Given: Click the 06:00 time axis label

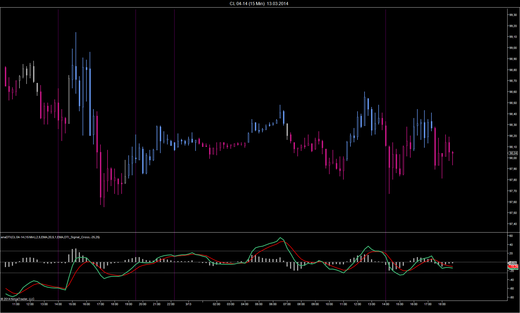Looking at the screenshot, I should pyautogui.click(x=273, y=304).
